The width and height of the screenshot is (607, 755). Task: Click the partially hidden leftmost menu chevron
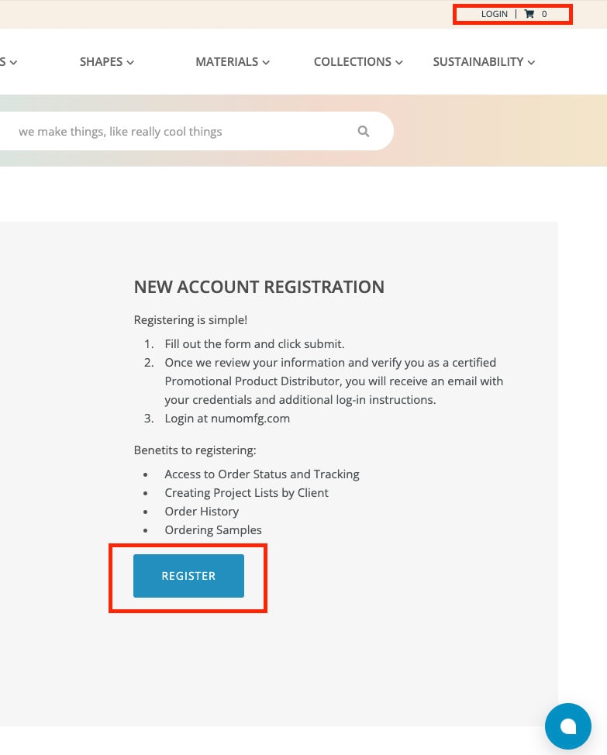[x=13, y=63]
